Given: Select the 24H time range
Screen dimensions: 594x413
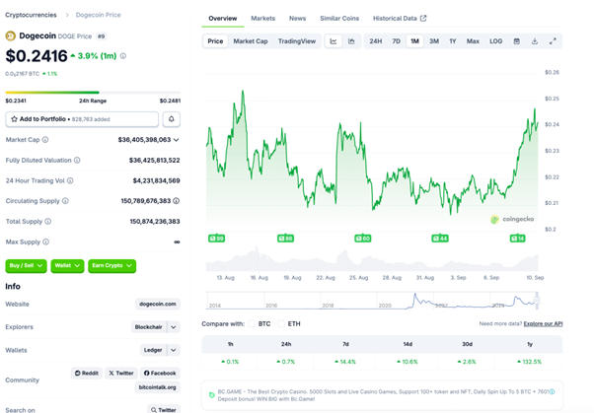Looking at the screenshot, I should tap(375, 41).
